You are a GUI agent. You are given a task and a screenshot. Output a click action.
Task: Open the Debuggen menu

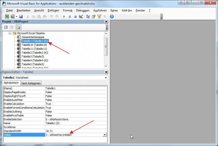pyautogui.click(x=83, y=10)
